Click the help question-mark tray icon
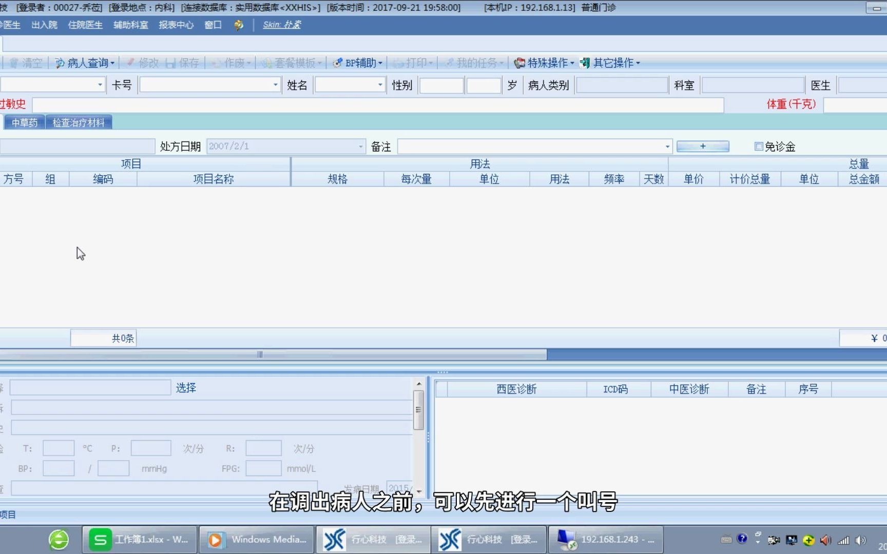Screen dimensions: 887x554 pos(742,539)
